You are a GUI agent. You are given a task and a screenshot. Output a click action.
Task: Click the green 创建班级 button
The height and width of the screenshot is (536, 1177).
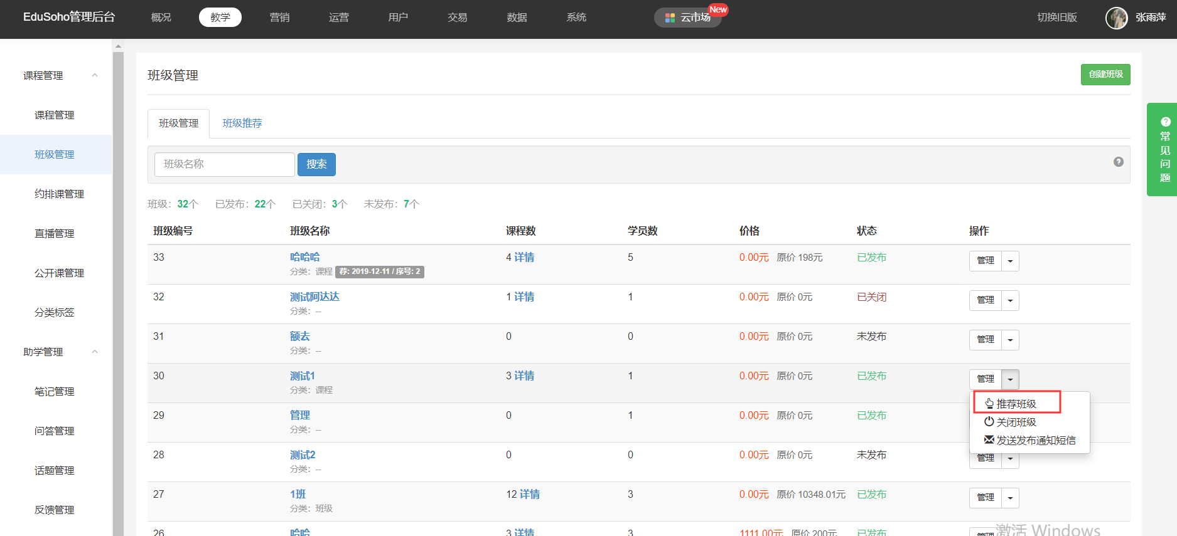[1105, 75]
